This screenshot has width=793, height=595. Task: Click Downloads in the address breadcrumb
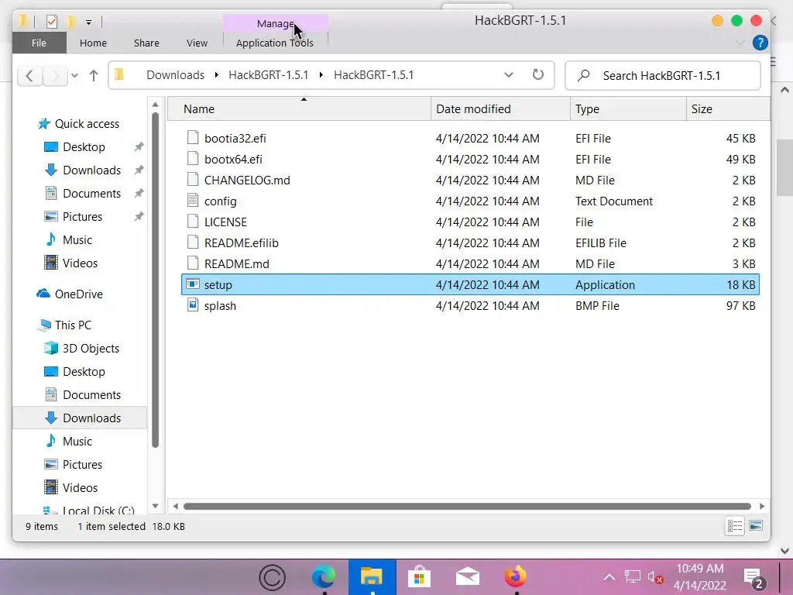point(176,75)
